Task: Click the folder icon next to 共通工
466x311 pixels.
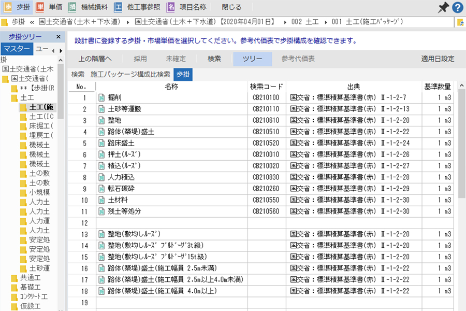Action: (x=14, y=278)
